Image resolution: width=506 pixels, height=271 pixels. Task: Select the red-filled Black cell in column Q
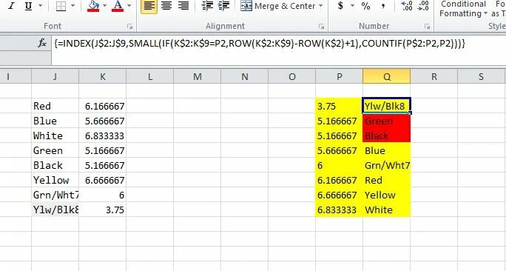(x=387, y=135)
